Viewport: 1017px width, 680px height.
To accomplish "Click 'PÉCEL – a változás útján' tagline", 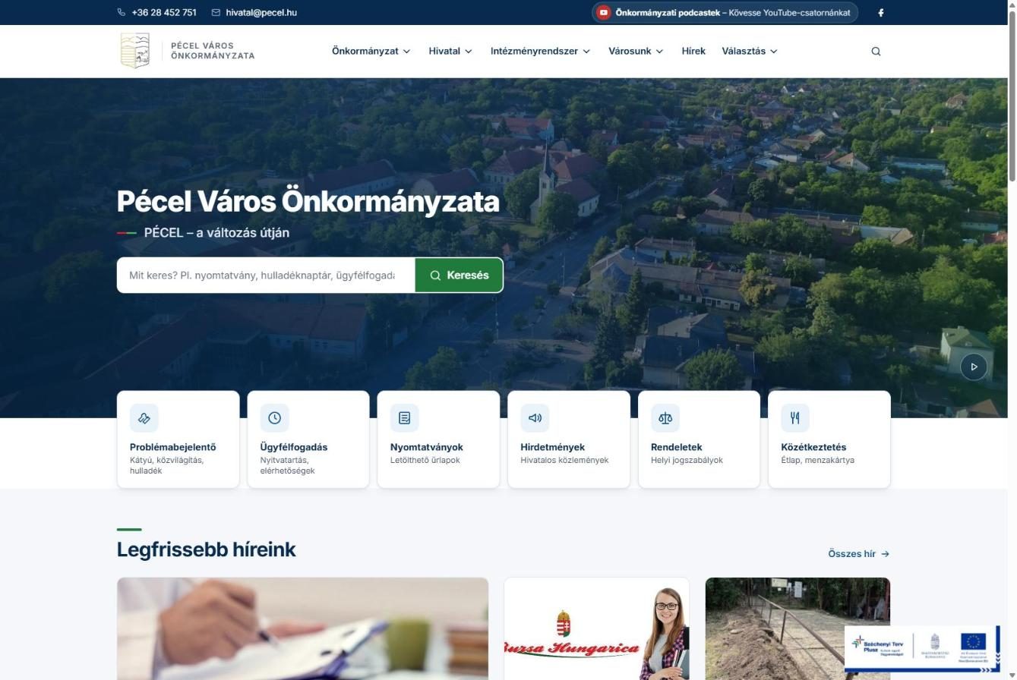I will pyautogui.click(x=216, y=233).
